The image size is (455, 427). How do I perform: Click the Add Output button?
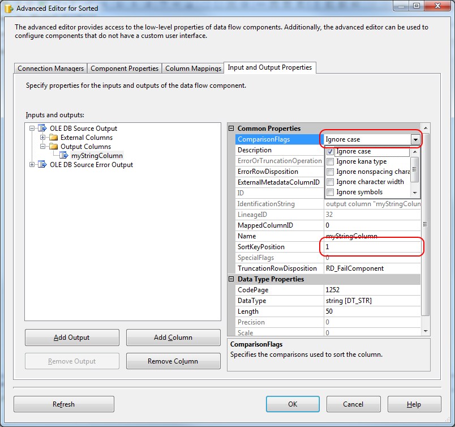pos(71,337)
